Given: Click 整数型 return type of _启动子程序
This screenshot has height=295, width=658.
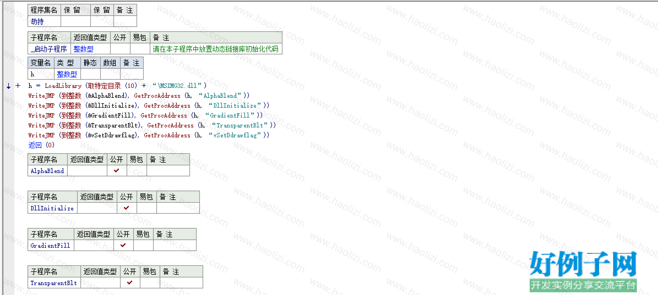Looking at the screenshot, I should tap(83, 49).
